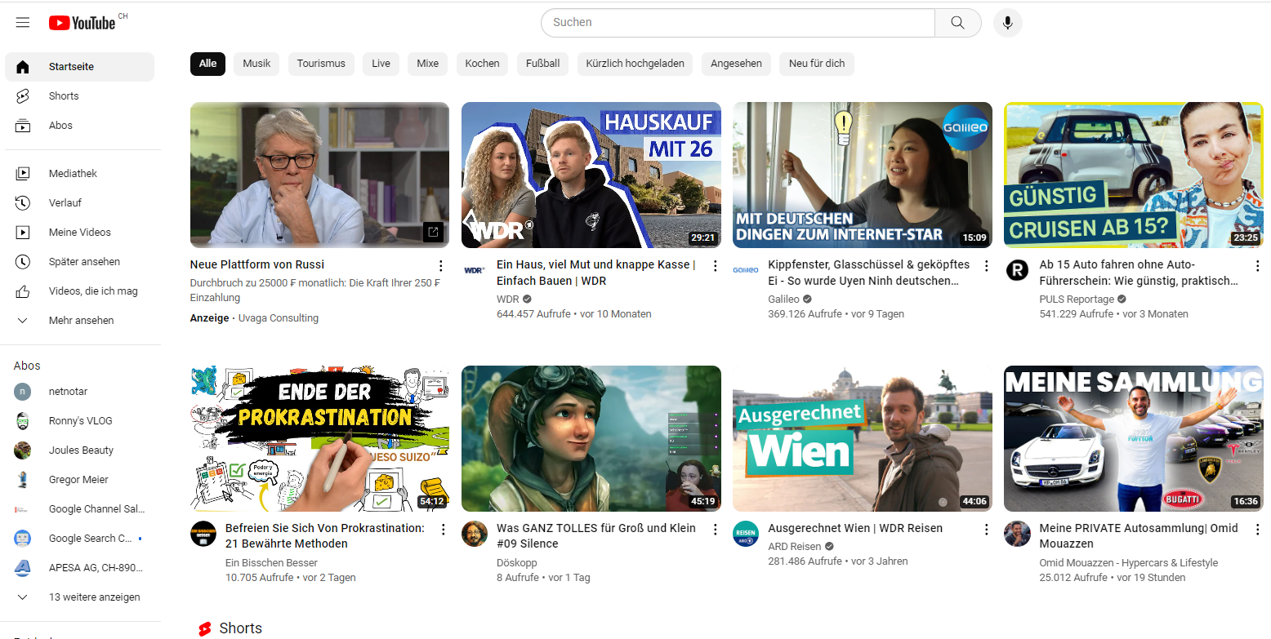Open PULS Reportage channel name link

[x=1077, y=300]
